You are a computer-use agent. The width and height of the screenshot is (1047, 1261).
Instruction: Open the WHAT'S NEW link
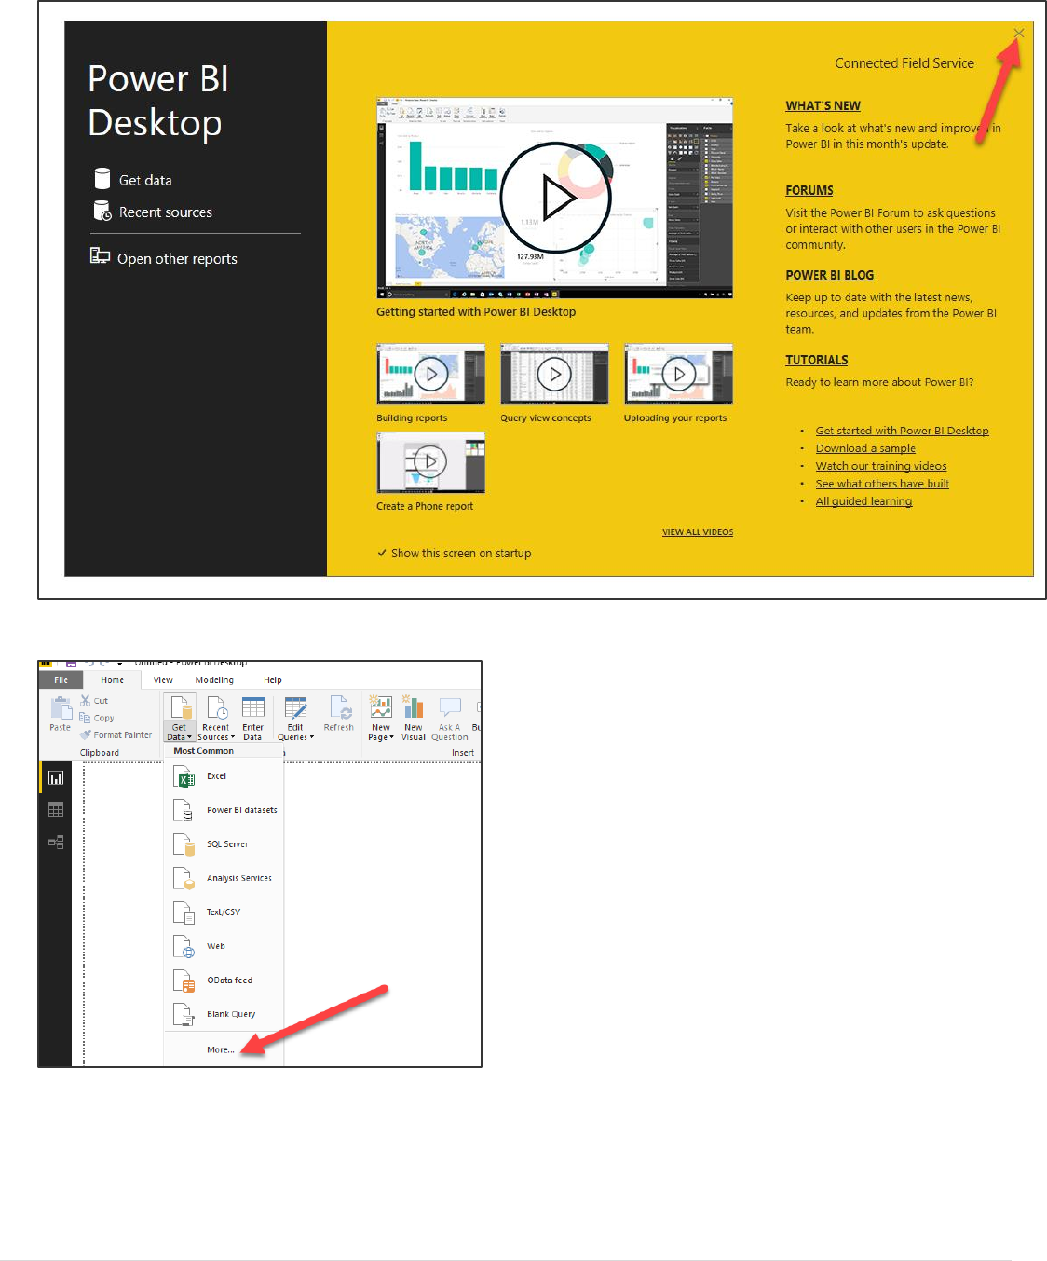tap(823, 105)
